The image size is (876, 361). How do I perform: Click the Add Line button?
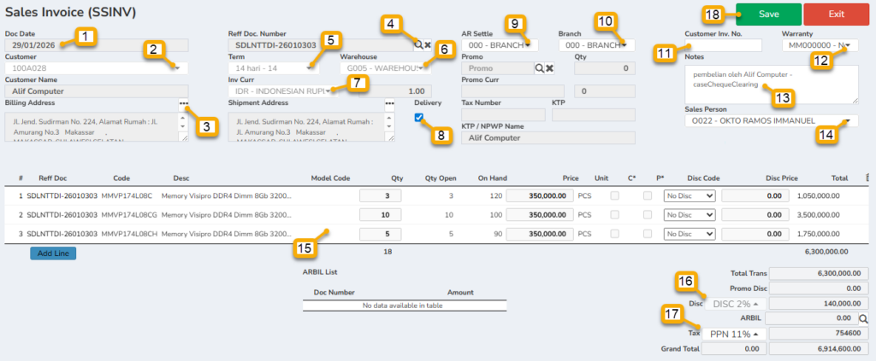click(53, 253)
